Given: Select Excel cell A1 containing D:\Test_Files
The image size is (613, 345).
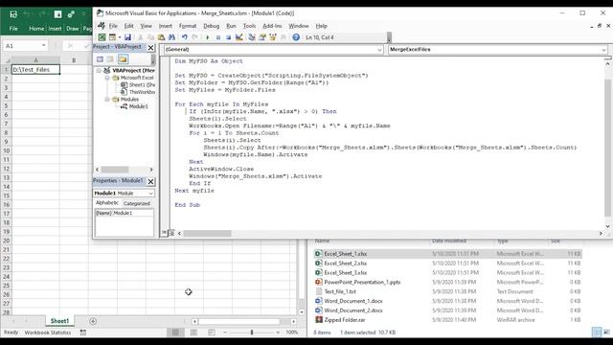Looking at the screenshot, I should [36, 70].
